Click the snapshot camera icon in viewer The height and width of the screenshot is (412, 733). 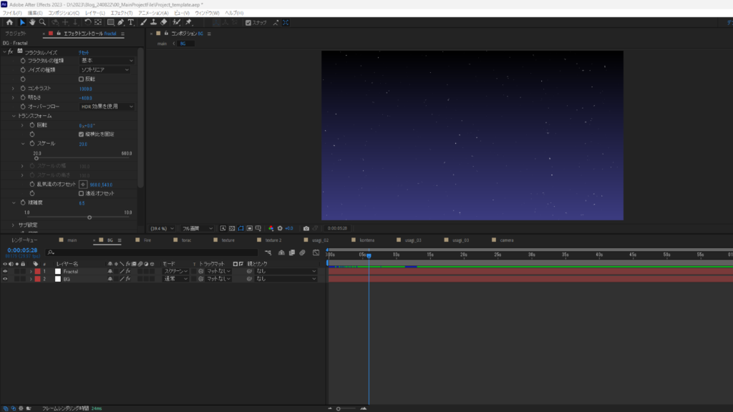pos(306,228)
